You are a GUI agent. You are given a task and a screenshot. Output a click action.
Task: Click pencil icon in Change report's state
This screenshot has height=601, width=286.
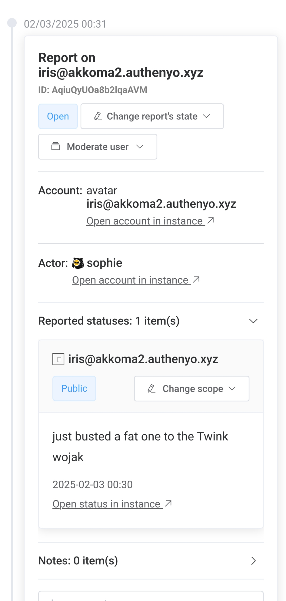click(x=98, y=116)
